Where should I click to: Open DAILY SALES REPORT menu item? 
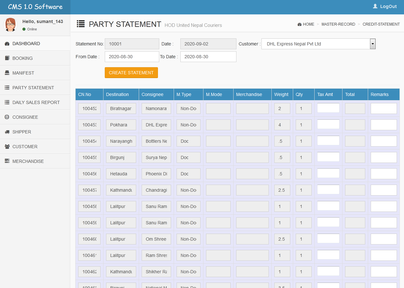point(35,102)
